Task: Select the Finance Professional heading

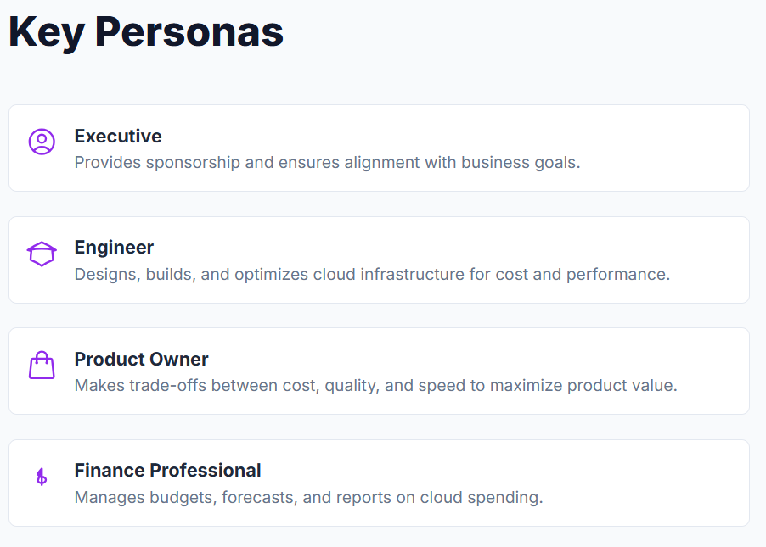Action: 167,471
